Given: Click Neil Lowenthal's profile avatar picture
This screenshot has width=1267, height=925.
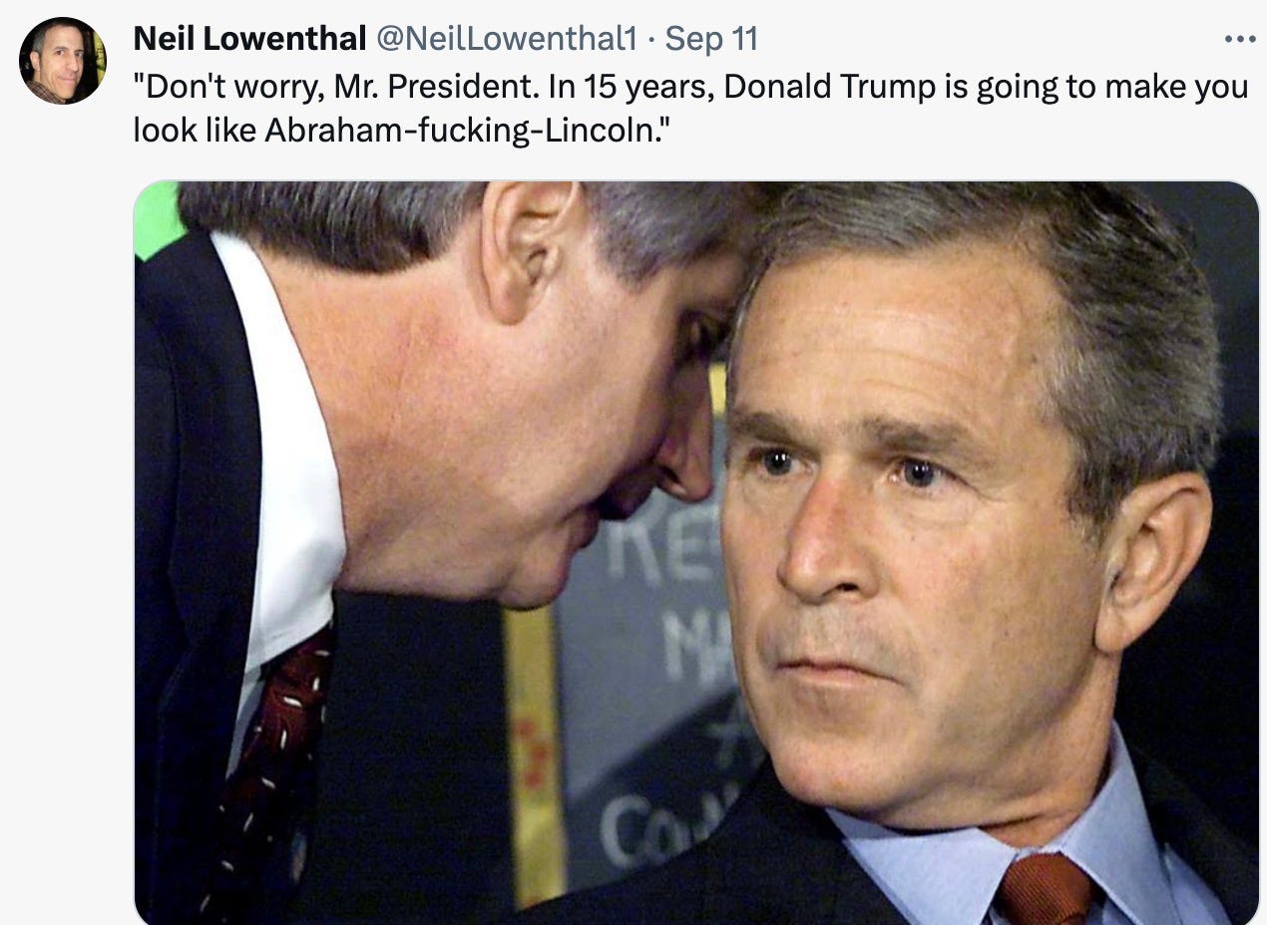Looking at the screenshot, I should [62, 61].
